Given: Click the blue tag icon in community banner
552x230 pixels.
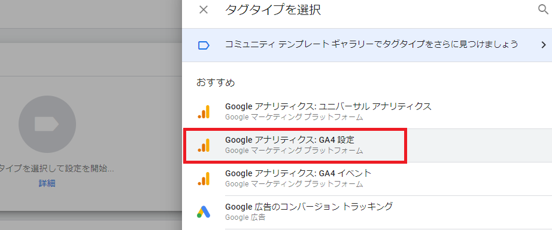Looking at the screenshot, I should (204, 45).
